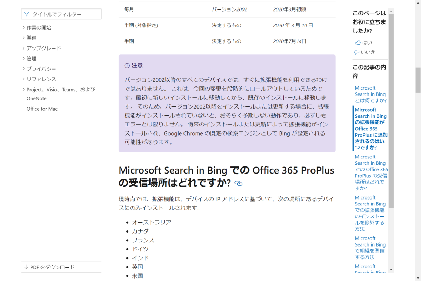Click table cell 半期 (対象指定)
The image size is (421, 281).
coord(141,25)
